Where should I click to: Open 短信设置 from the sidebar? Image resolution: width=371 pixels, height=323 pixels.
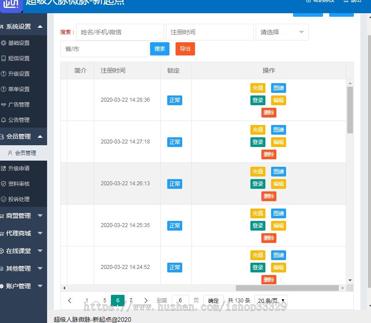20,58
